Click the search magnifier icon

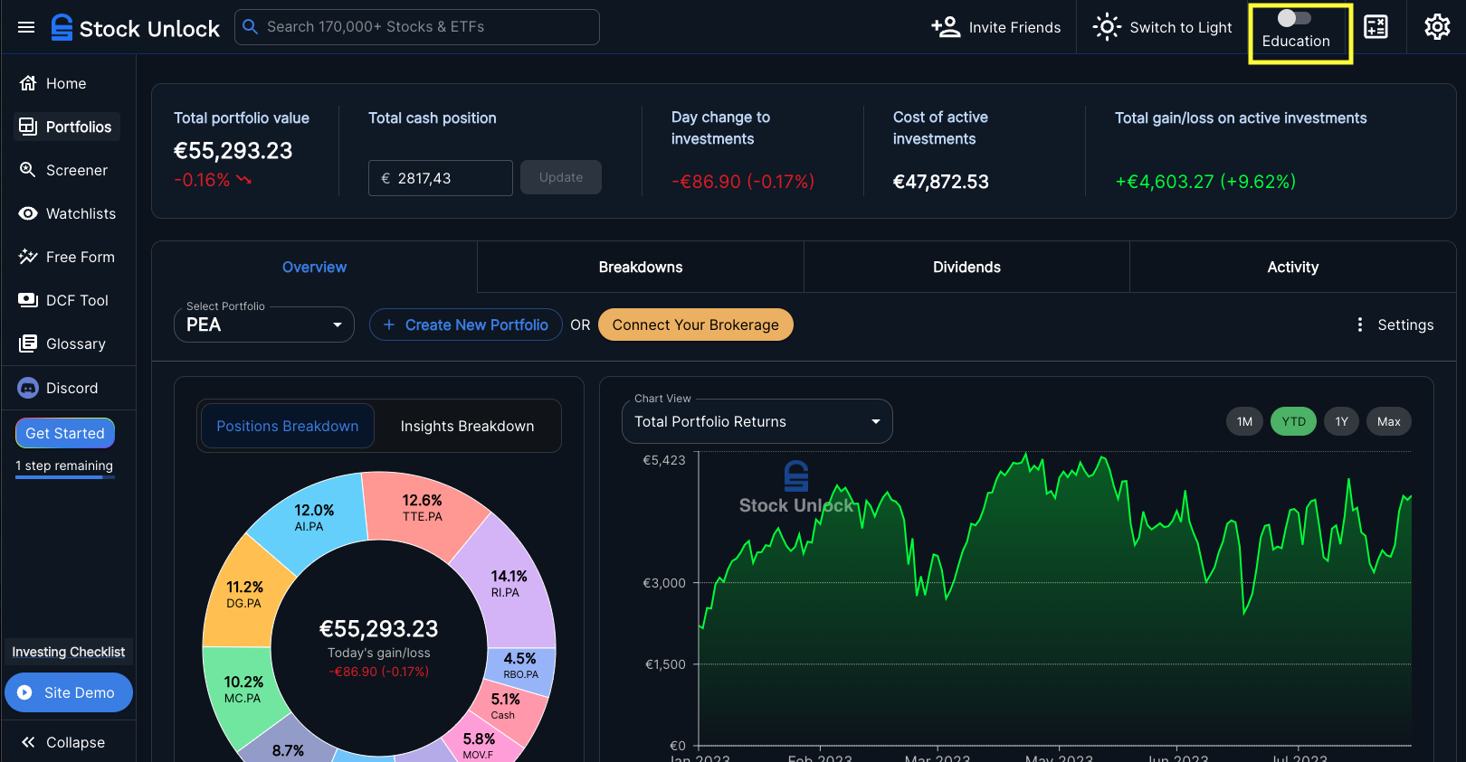[x=251, y=27]
